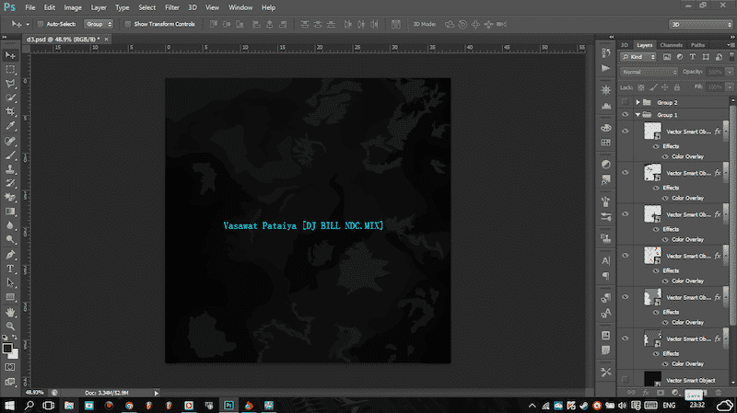
Task: Select the Lasso tool
Action: tap(10, 83)
